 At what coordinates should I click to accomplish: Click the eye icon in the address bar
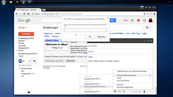(144, 14)
